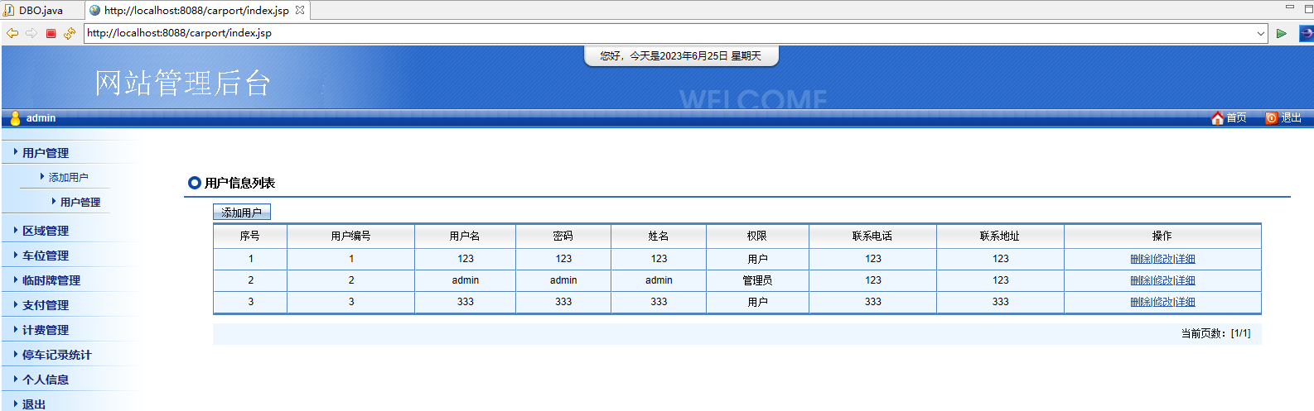Click the 权限 column header
Viewport: 1314px width, 411px height.
pos(757,236)
